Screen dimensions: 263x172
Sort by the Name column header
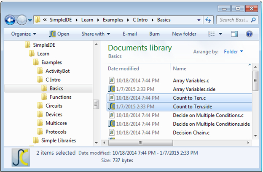point(180,69)
